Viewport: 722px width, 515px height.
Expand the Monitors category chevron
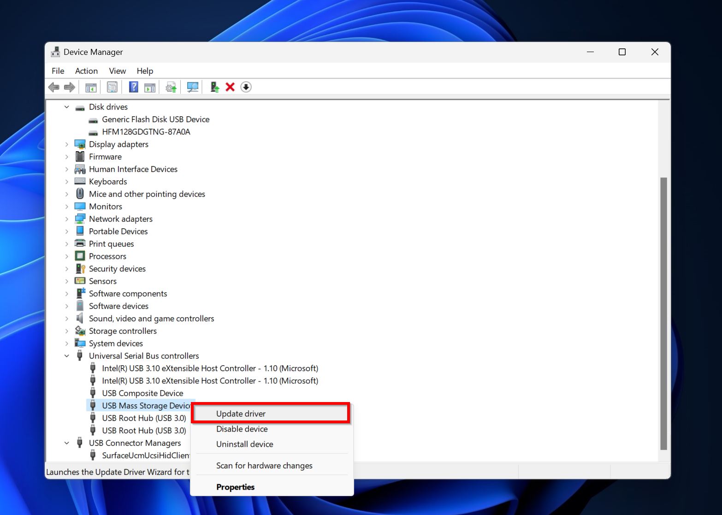[67, 207]
